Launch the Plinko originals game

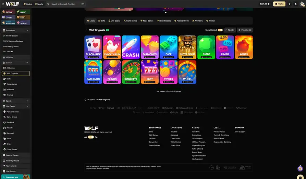coord(112,72)
